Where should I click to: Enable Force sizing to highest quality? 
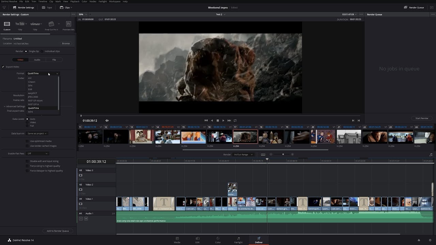pyautogui.click(x=27, y=166)
